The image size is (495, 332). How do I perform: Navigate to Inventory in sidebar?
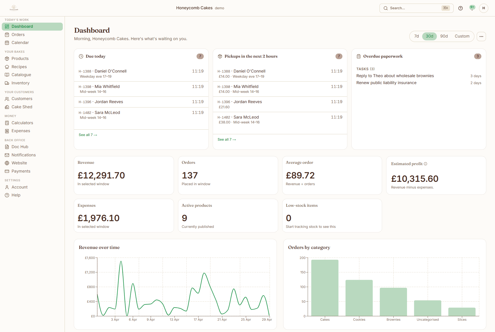point(32,83)
